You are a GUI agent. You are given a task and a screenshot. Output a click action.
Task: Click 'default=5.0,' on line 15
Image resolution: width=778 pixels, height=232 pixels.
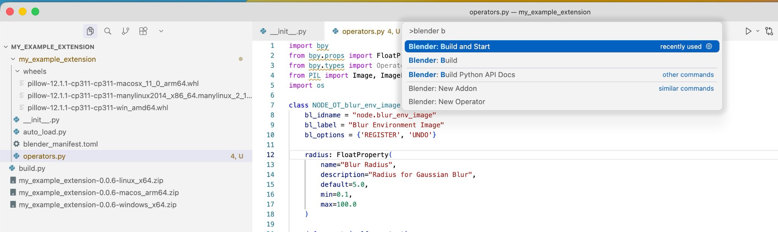point(344,185)
